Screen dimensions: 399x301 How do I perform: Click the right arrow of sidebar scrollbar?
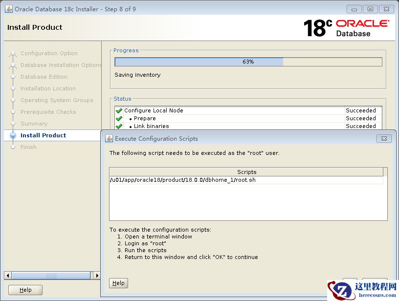[97, 275]
